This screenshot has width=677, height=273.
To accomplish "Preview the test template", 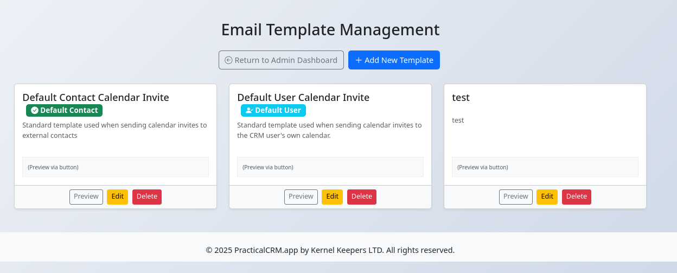I will tap(516, 197).
